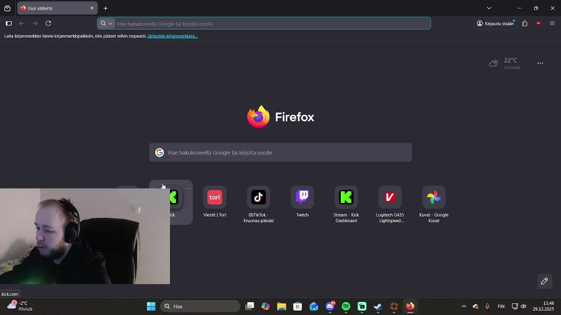561x315 pixels.
Task: Open the Firefox hamburger menu
Action: pyautogui.click(x=552, y=24)
